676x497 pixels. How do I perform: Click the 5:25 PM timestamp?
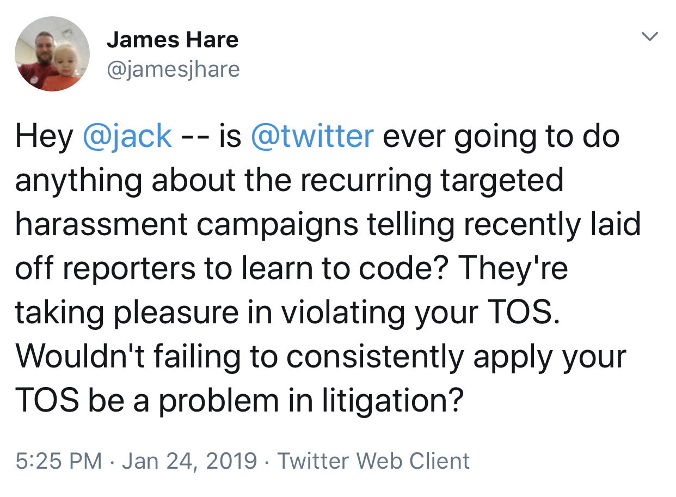pos(59,461)
